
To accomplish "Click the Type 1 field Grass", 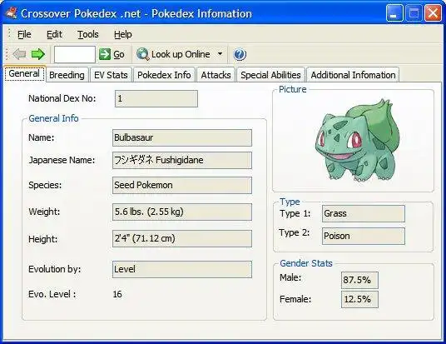I will tap(364, 213).
